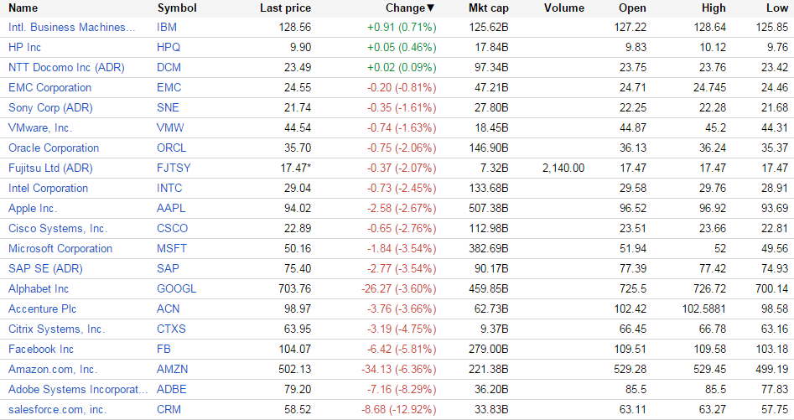
Task: Open Facebook Inc company page
Action: point(41,349)
